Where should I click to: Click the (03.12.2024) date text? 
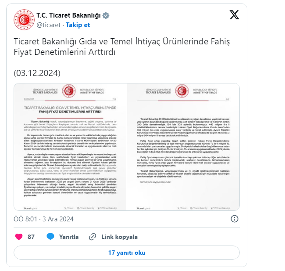point(37,73)
